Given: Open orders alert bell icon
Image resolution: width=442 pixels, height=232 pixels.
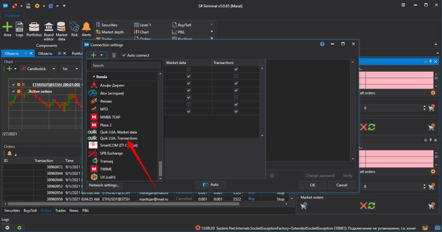Looking at the screenshot, I should pos(9,154).
